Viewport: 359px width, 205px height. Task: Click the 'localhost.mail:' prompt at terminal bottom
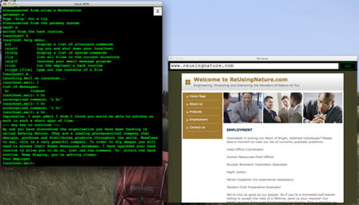pyautogui.click(x=18, y=163)
